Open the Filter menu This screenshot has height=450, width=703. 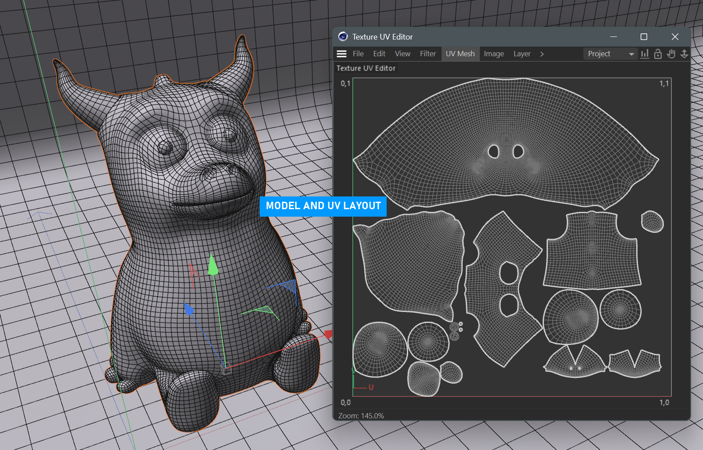pos(428,54)
